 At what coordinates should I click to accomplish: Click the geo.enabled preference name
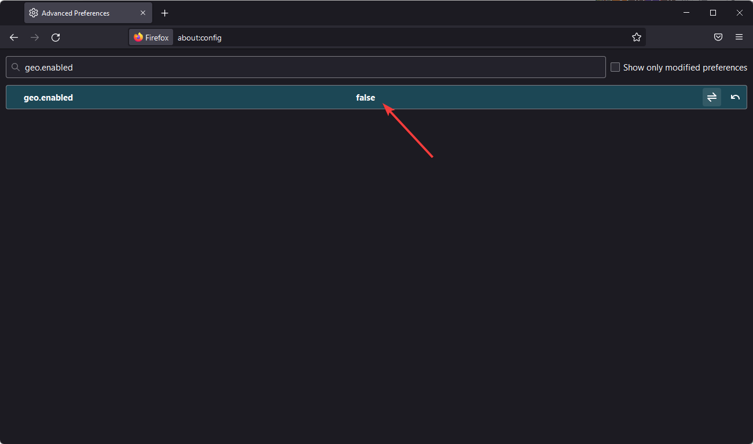(49, 97)
